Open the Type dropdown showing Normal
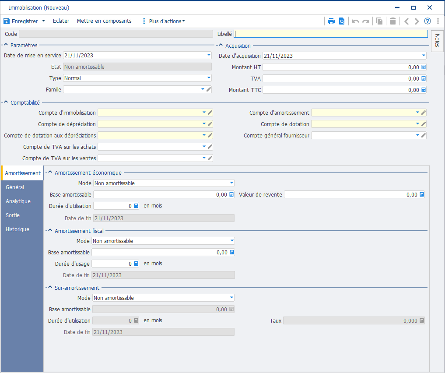The image size is (445, 373). pos(209,78)
